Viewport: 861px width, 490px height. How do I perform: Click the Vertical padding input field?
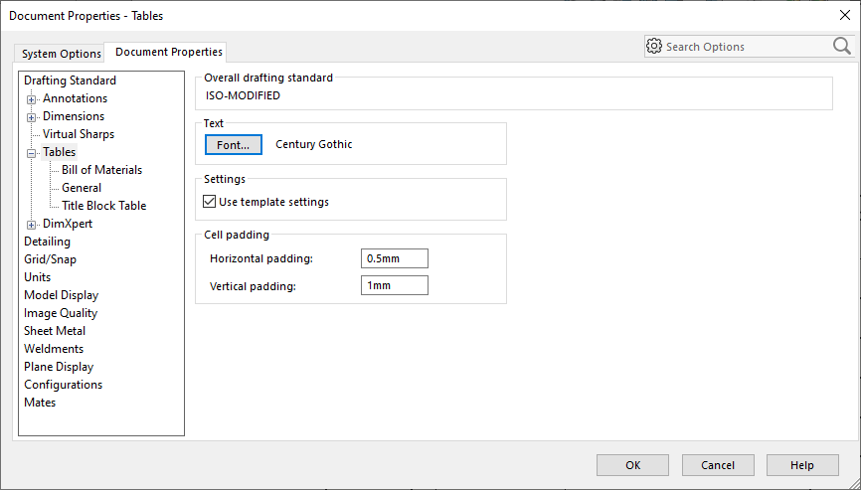click(x=394, y=286)
